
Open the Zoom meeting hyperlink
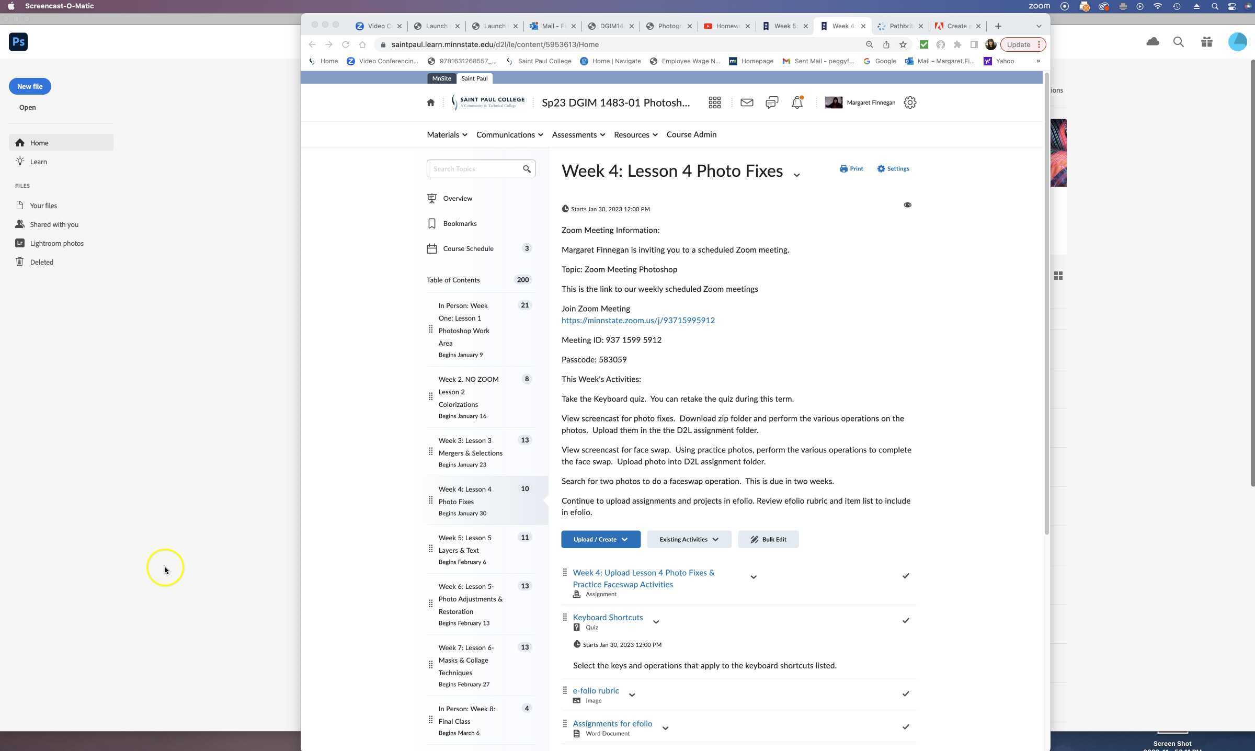pos(638,320)
